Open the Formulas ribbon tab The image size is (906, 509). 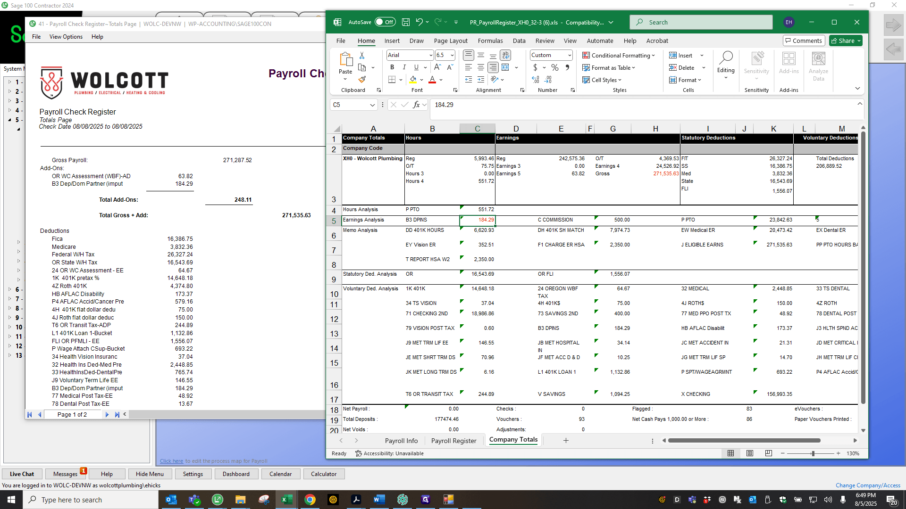490,41
